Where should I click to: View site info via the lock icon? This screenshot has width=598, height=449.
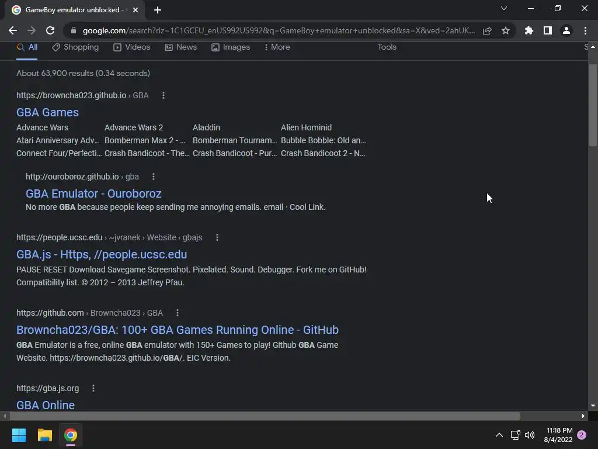[x=74, y=30]
